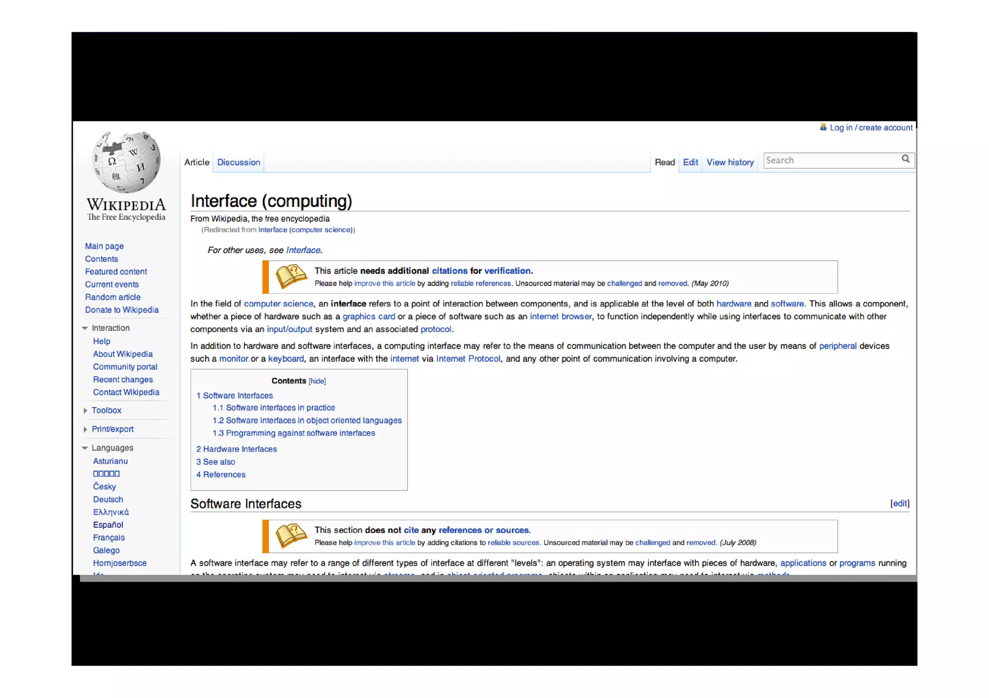Viewport: 989px width, 698px height.
Task: Open the hardware link in intro
Action: [734, 303]
